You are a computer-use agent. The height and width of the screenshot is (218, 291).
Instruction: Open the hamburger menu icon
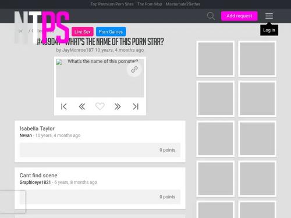(269, 16)
